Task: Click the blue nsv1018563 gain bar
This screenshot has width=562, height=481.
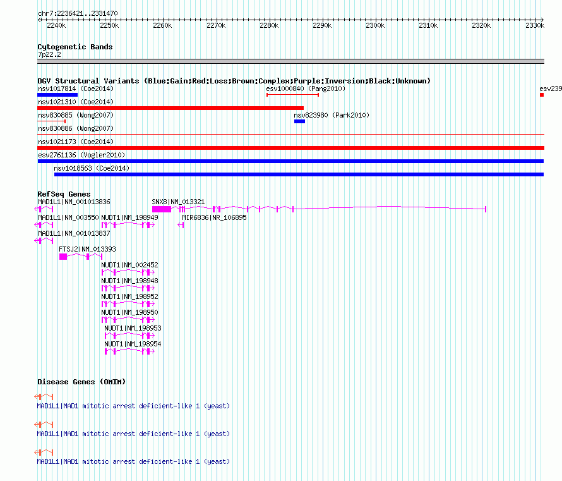Action: coord(299,174)
